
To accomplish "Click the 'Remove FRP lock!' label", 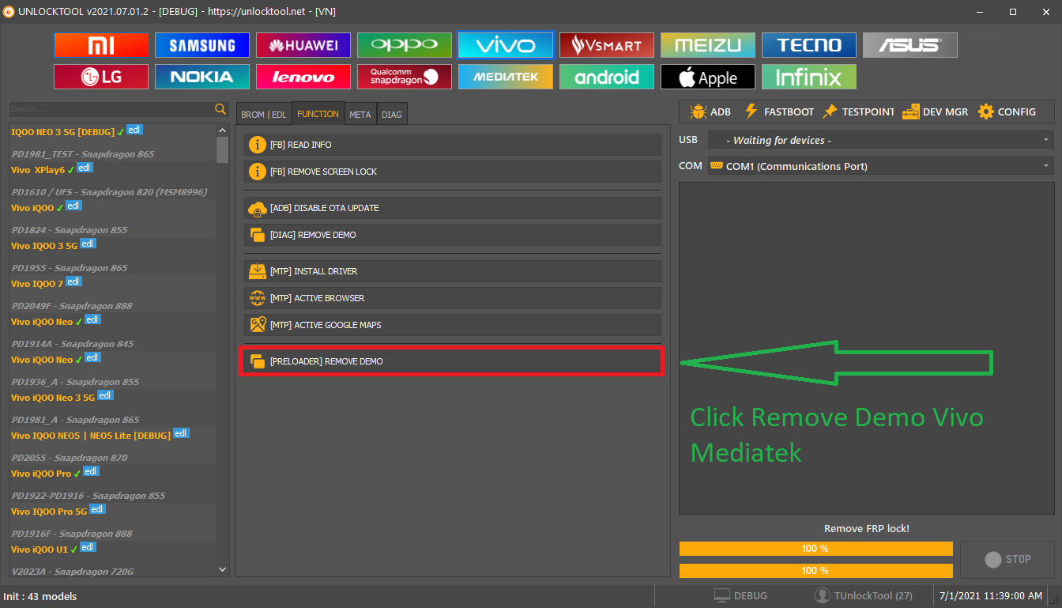I will pos(867,528).
